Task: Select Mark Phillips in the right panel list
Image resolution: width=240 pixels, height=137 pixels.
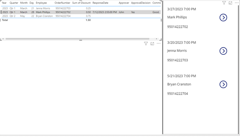Action: coord(177,17)
